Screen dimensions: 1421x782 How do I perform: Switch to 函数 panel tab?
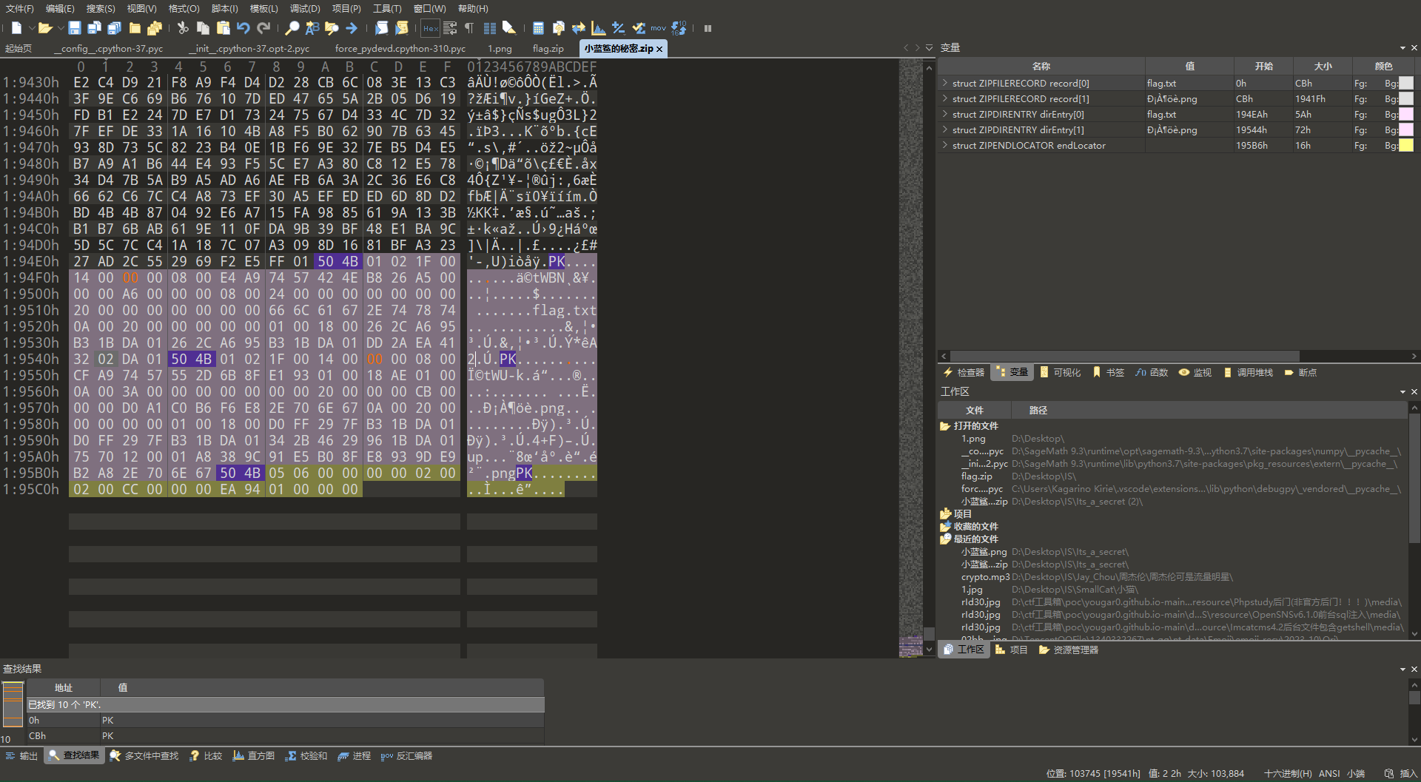(1152, 372)
